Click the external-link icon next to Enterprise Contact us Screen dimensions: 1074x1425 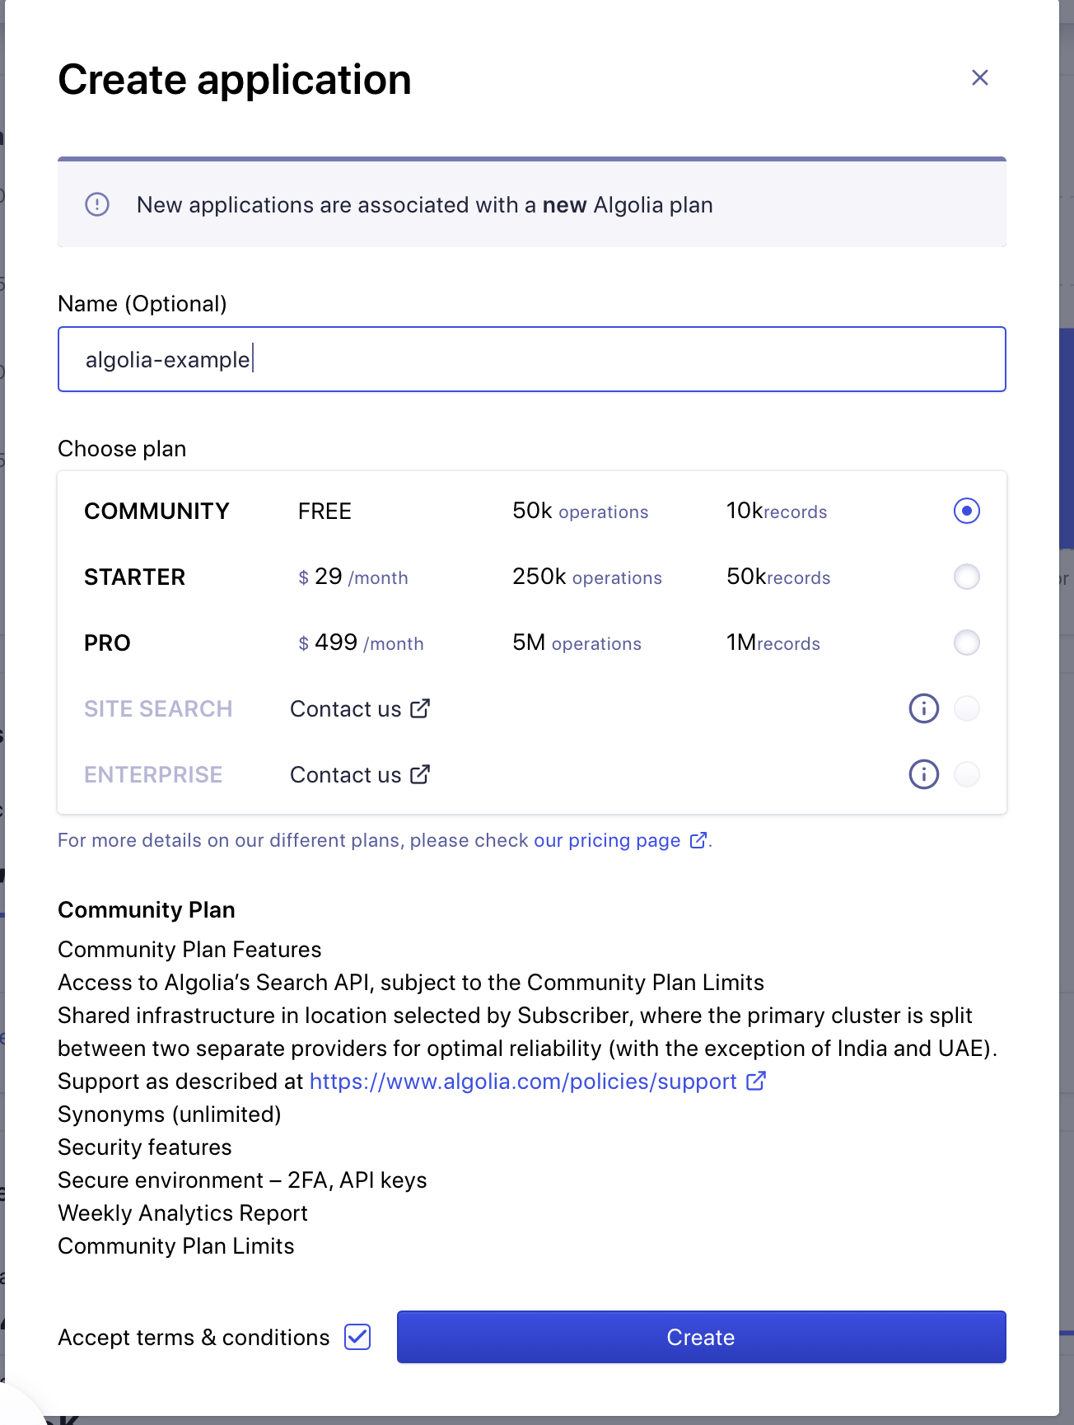click(421, 773)
